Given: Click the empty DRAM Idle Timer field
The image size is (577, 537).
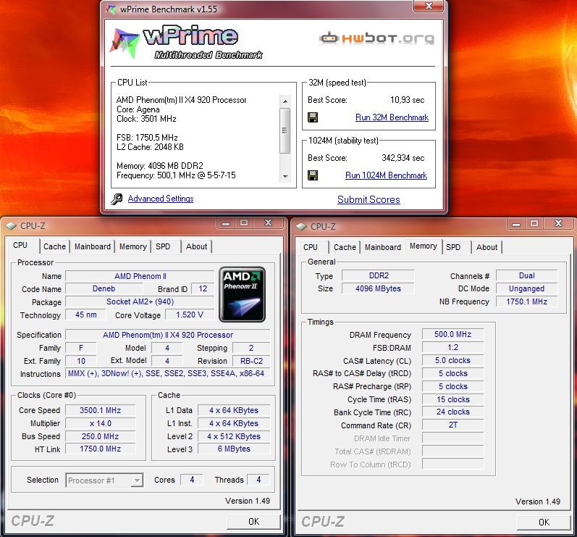Looking at the screenshot, I should pos(452,438).
